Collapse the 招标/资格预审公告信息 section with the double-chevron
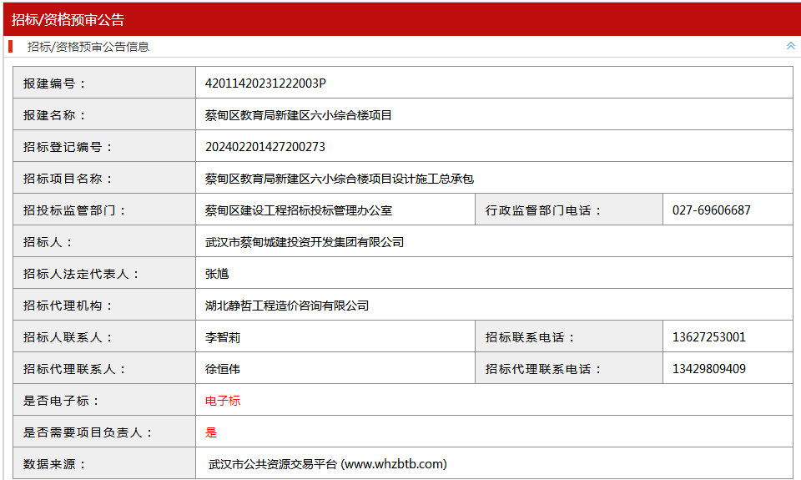The image size is (801, 480). 790,46
